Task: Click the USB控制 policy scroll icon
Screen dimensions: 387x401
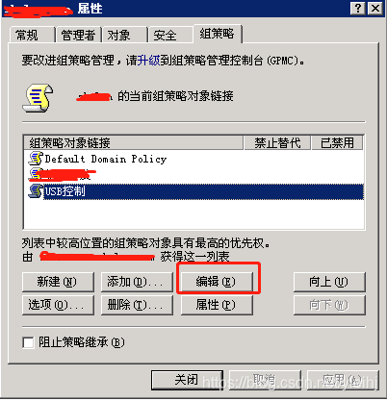Action: click(x=36, y=191)
